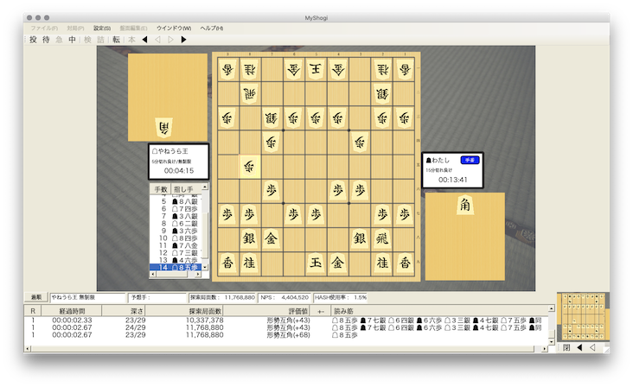The height and width of the screenshot is (387, 633).
Task: Click the 読み筋 column header
Action: point(439,311)
